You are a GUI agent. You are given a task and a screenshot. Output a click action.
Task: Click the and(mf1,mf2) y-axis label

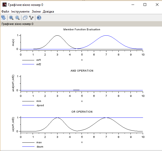(13, 83)
